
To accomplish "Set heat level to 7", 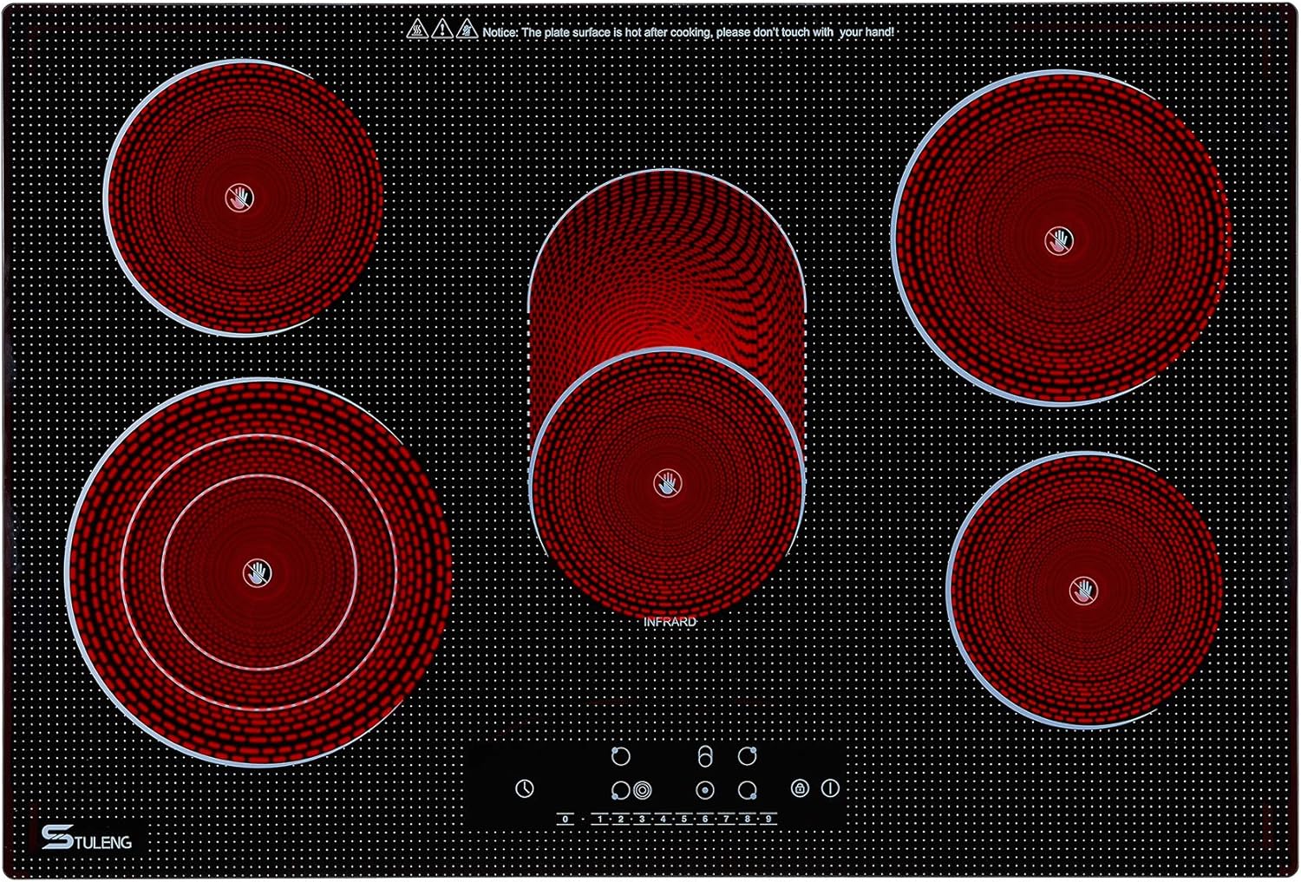I will pyautogui.click(x=726, y=819).
